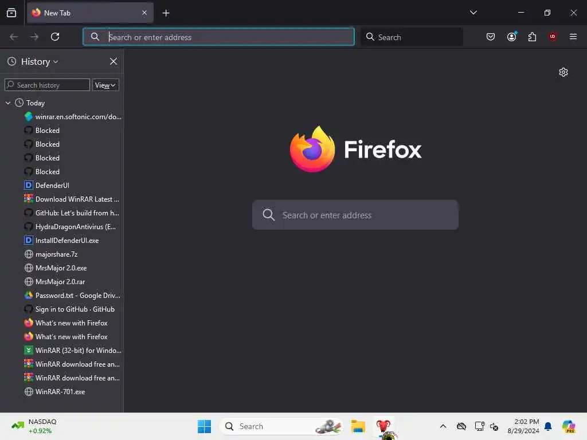
Task: Open the network display tray icon
Action: (x=479, y=426)
